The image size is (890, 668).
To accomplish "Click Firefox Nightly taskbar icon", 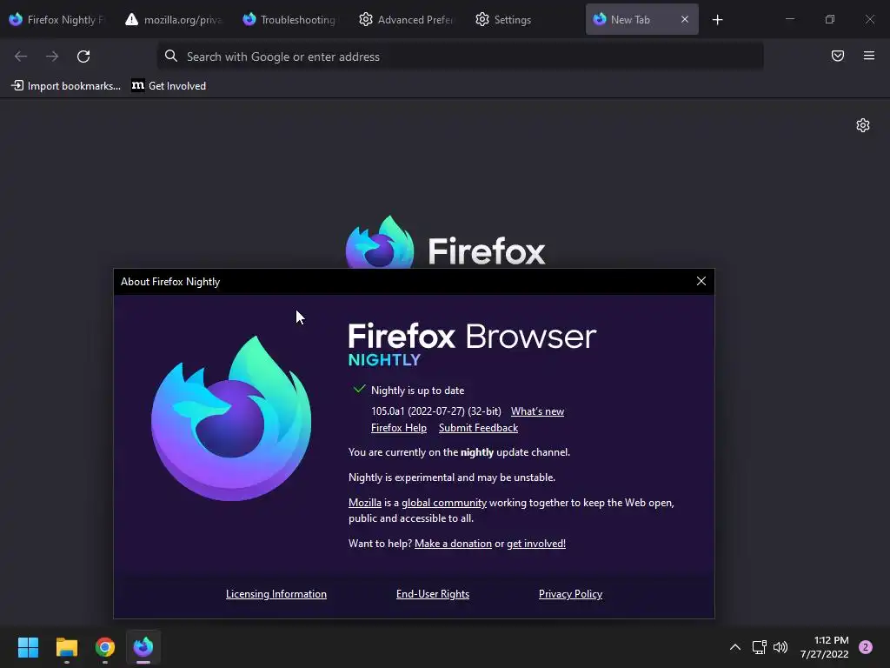I will pyautogui.click(x=143, y=647).
